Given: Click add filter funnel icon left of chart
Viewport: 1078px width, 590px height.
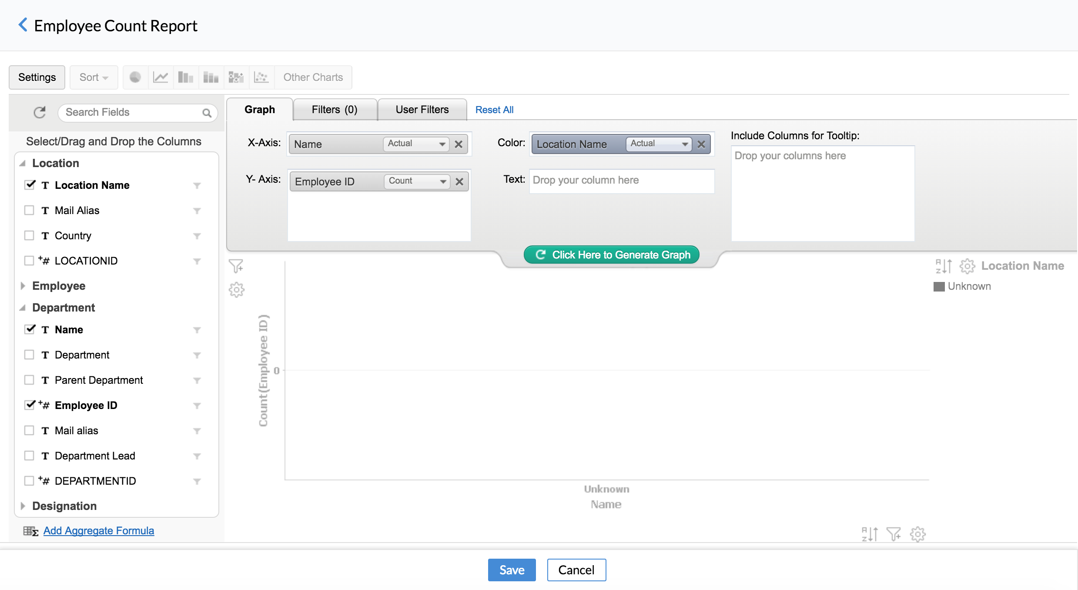Looking at the screenshot, I should click(x=236, y=266).
